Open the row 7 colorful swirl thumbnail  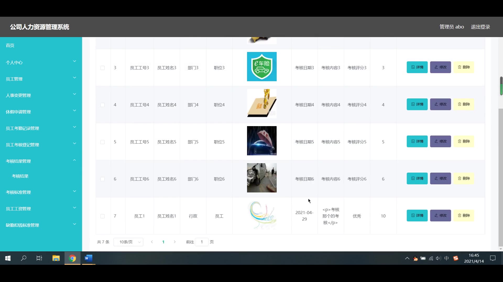coord(262,215)
